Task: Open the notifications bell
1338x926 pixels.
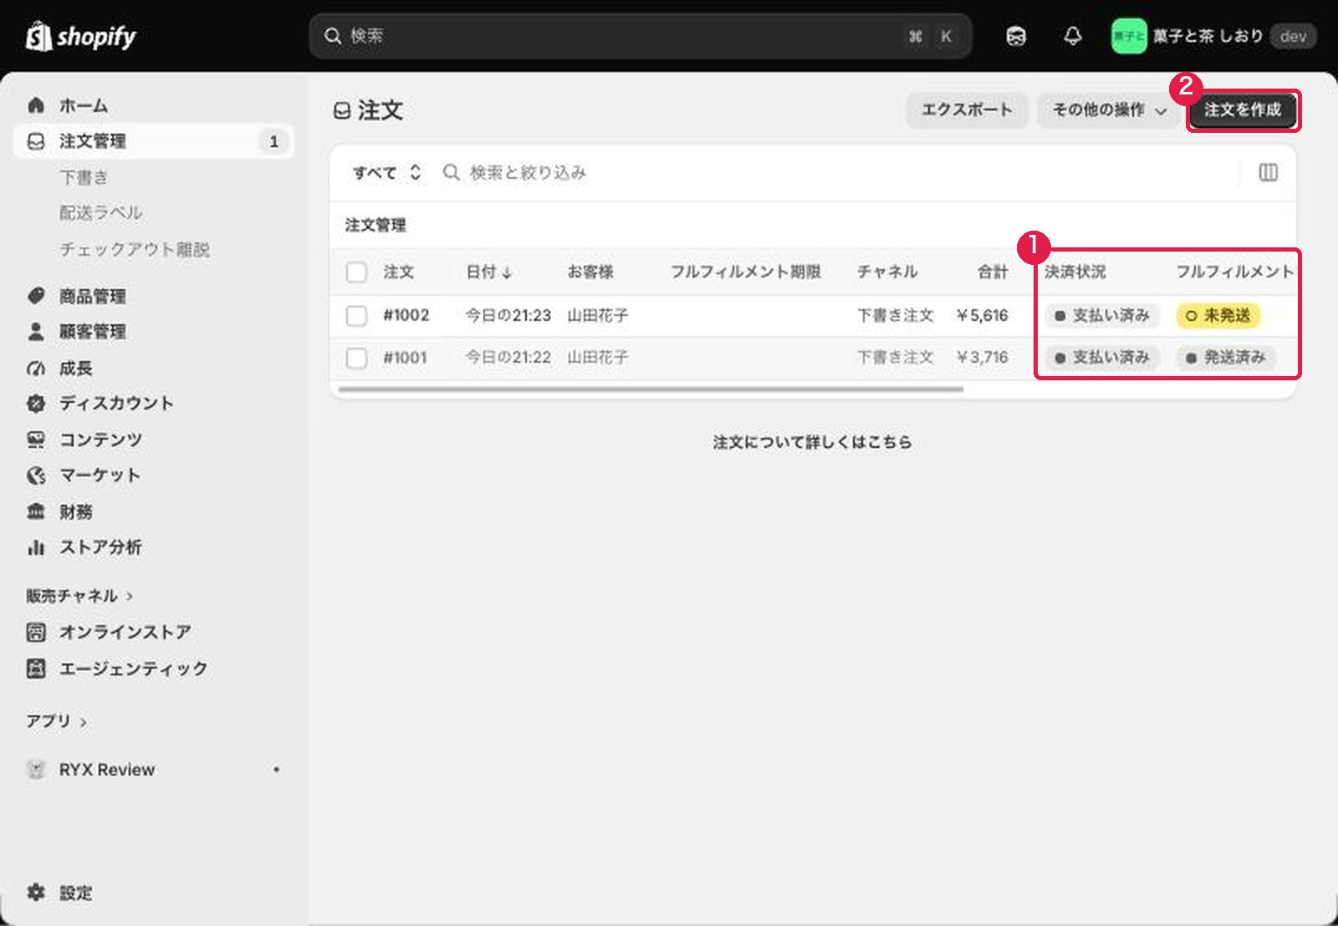Action: (1073, 36)
